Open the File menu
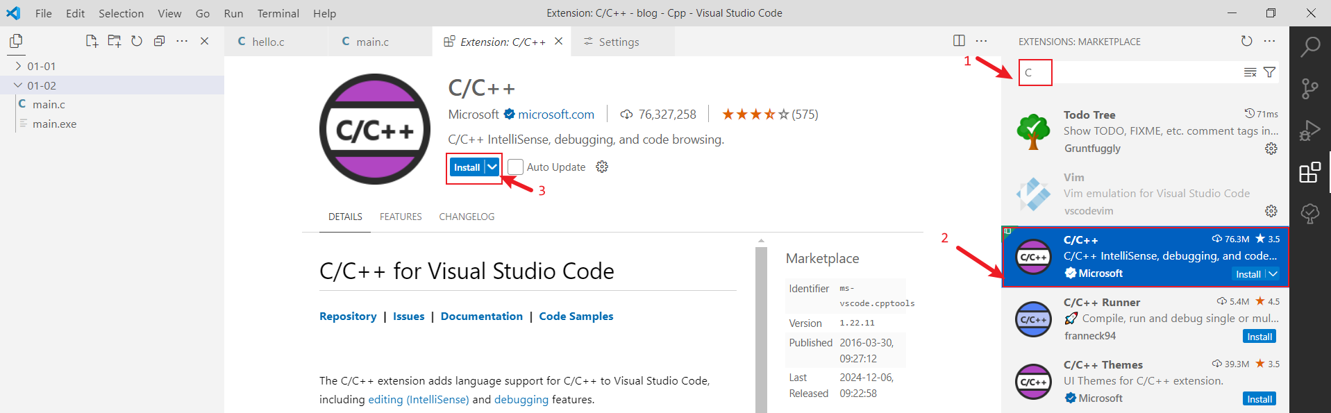This screenshot has height=413, width=1331. coord(44,13)
